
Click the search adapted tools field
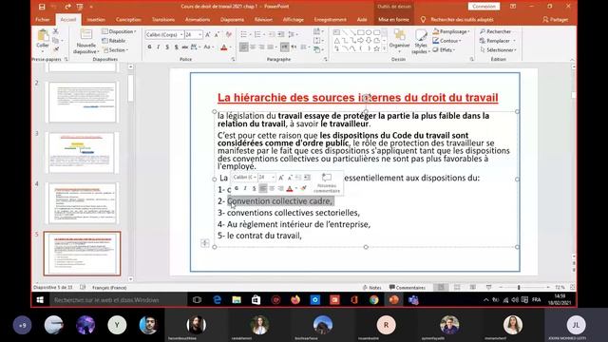tap(462, 19)
